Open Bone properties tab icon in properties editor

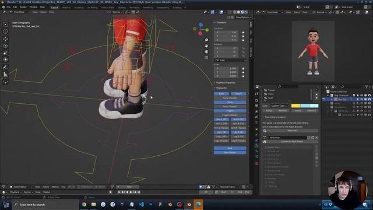point(256,151)
